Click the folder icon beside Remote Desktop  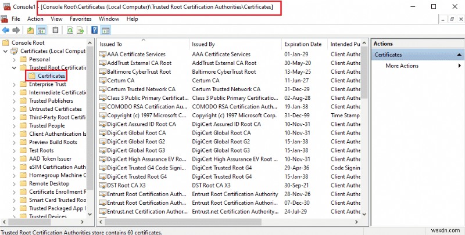(23, 183)
